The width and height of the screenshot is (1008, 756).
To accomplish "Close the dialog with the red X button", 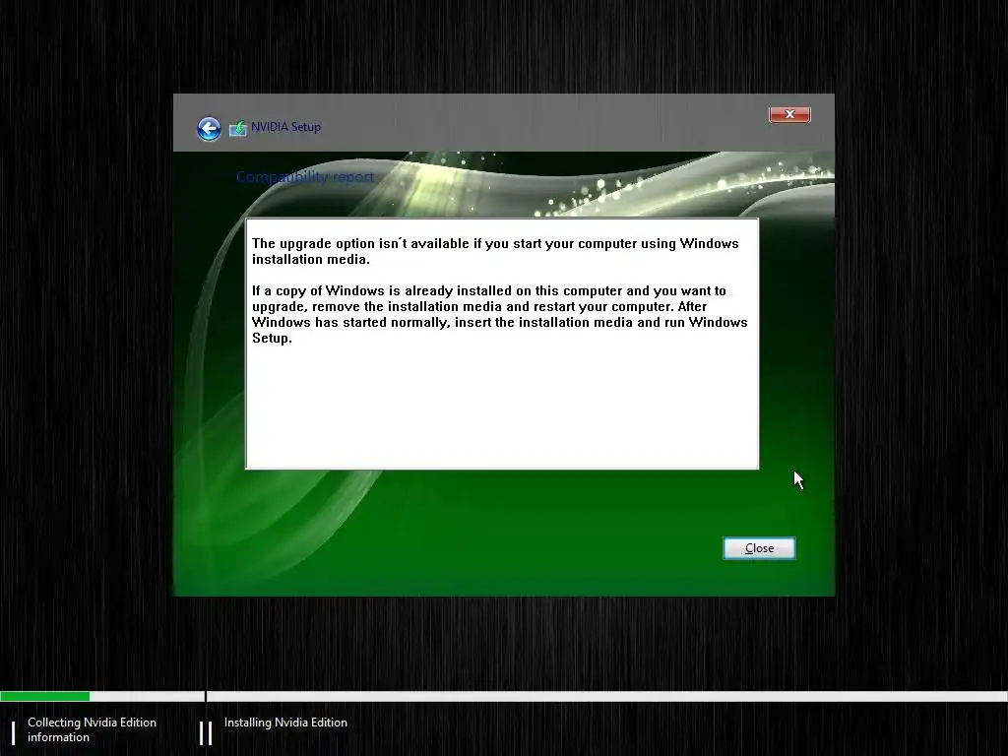I will point(789,114).
